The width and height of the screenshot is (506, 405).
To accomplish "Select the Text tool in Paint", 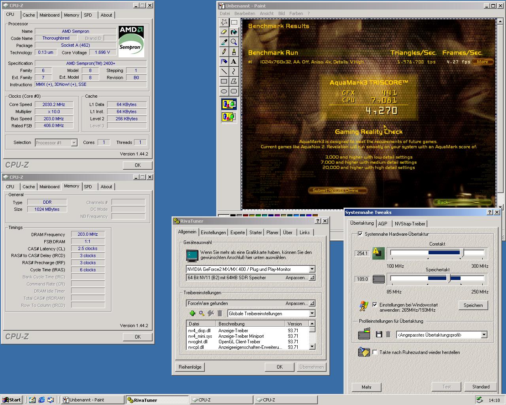I will click(234, 62).
